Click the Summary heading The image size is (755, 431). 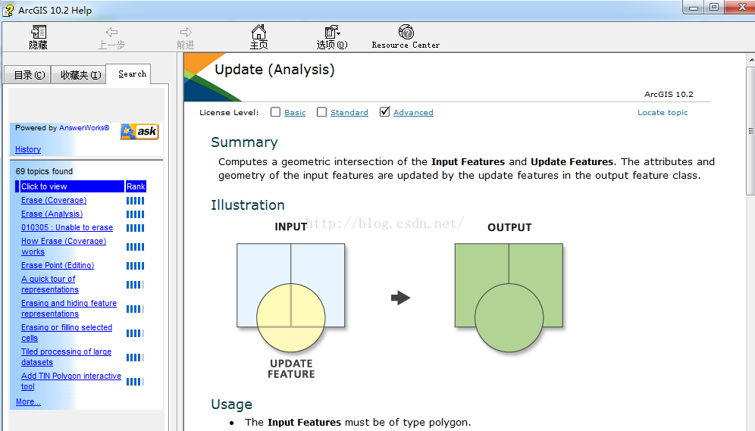(244, 142)
